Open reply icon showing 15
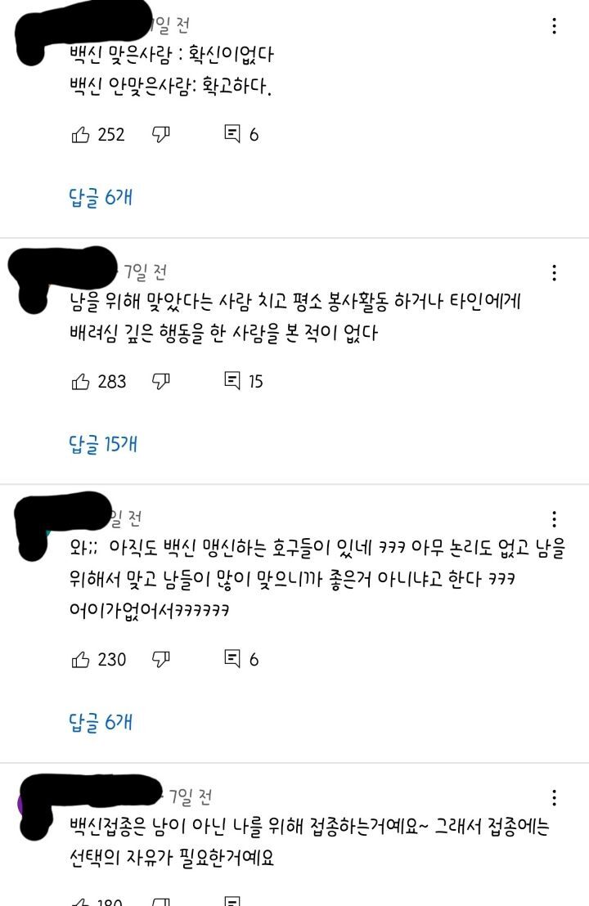The height and width of the screenshot is (906, 589). point(232,381)
